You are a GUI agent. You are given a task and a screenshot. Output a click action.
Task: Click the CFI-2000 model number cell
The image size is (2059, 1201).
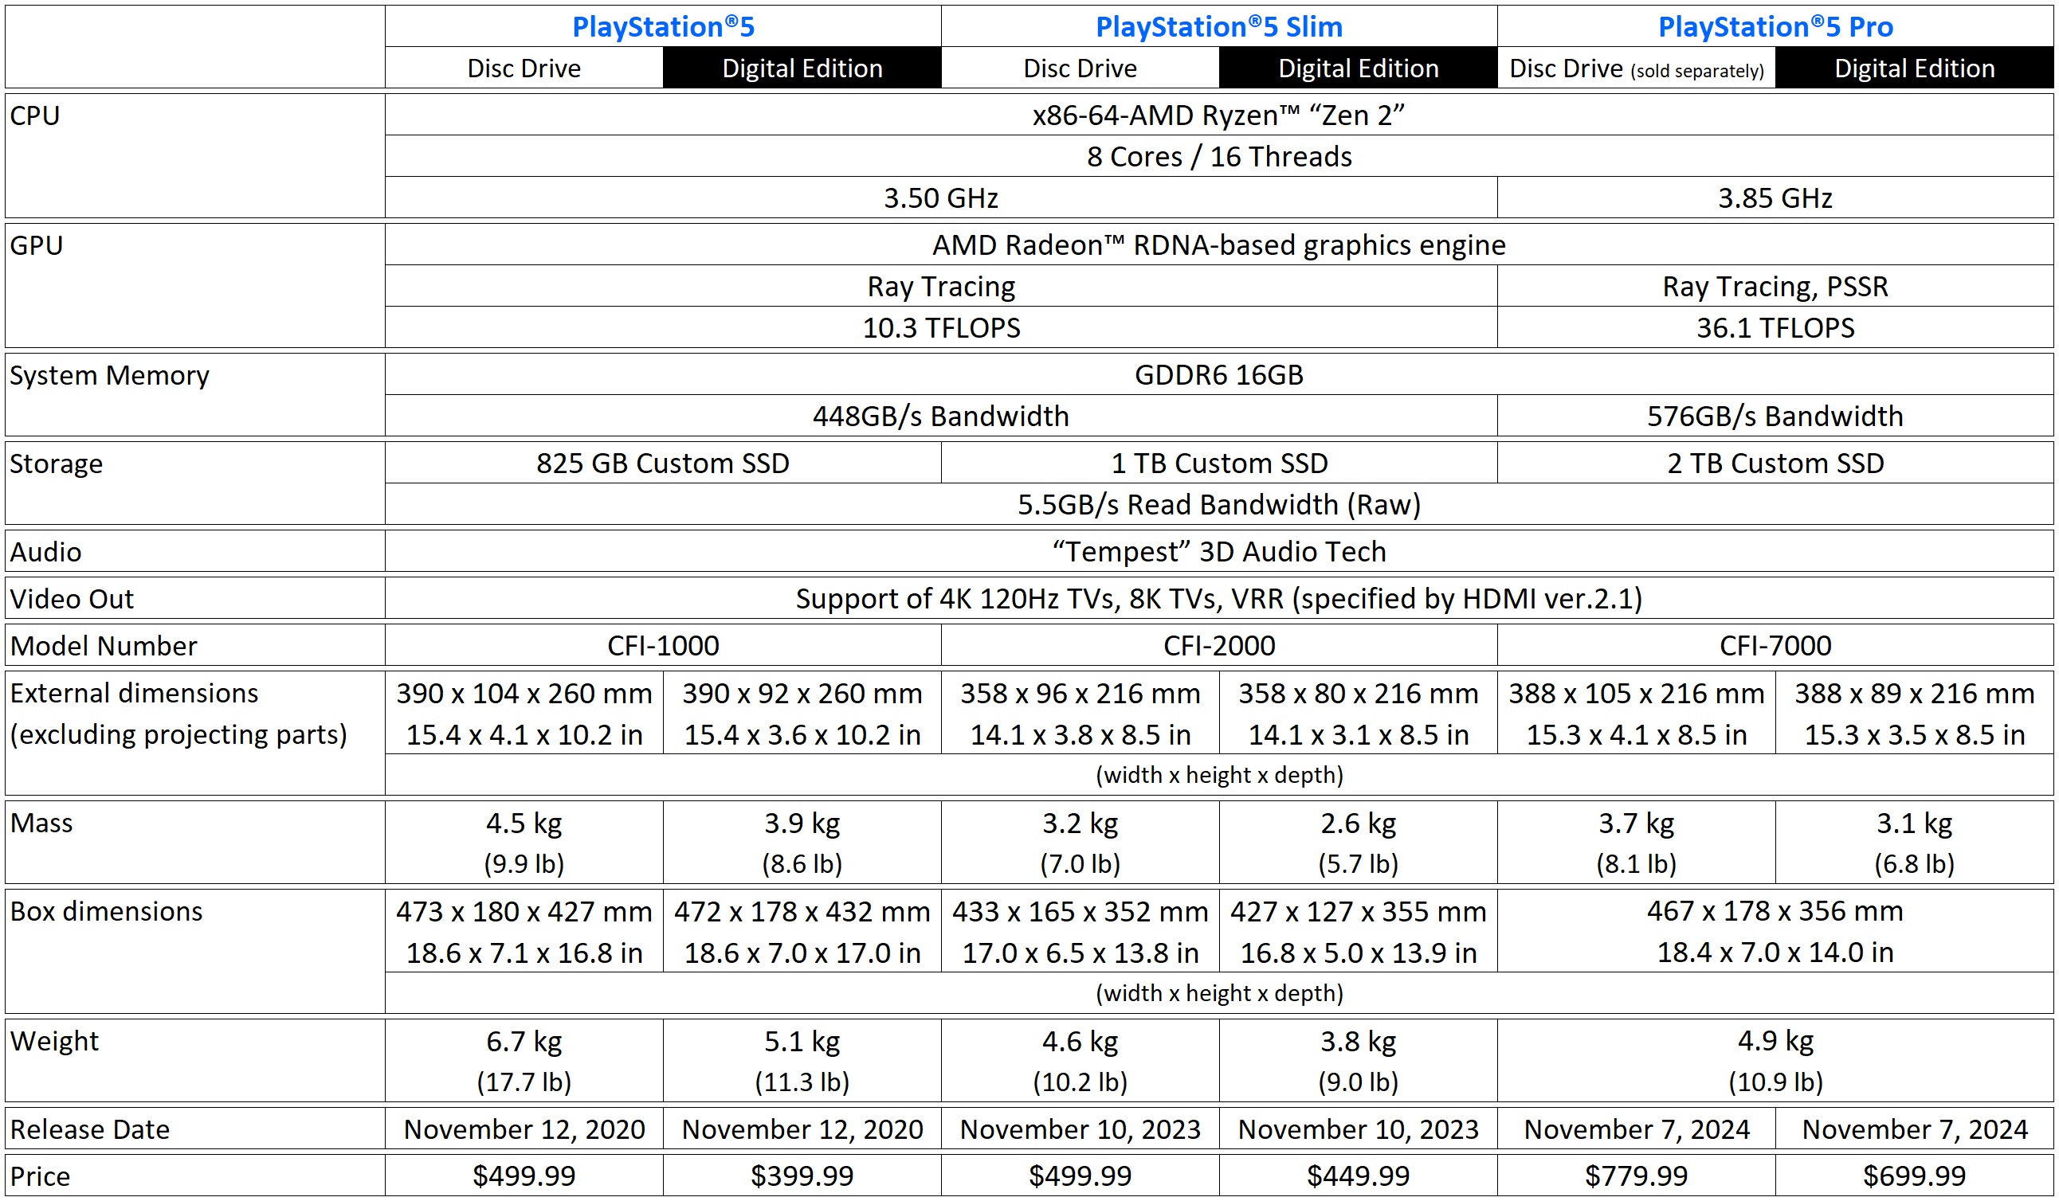[x=1219, y=646]
